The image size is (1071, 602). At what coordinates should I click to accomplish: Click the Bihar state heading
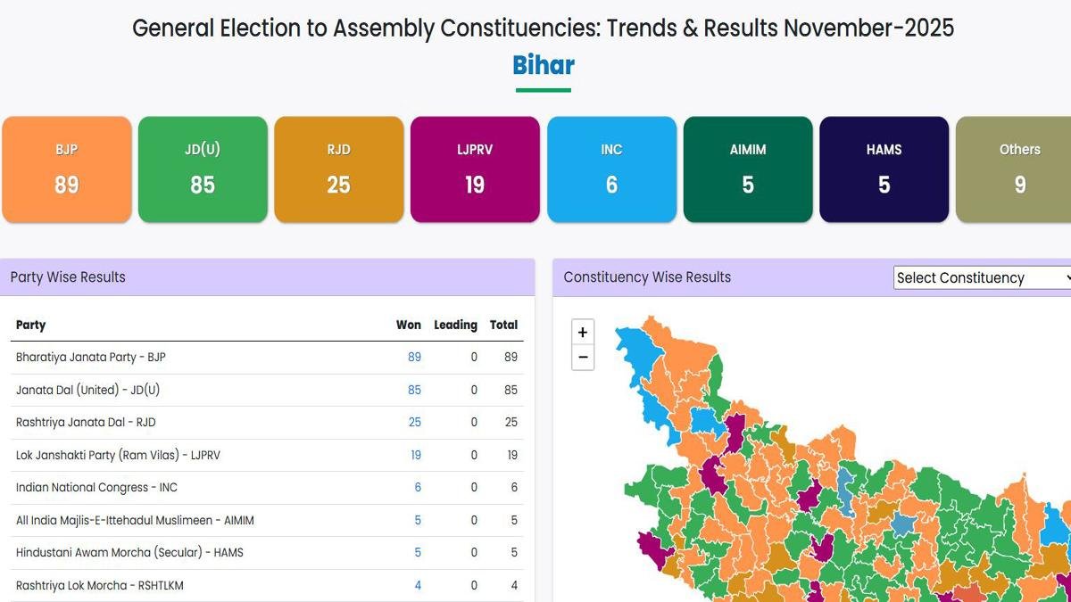pyautogui.click(x=544, y=65)
